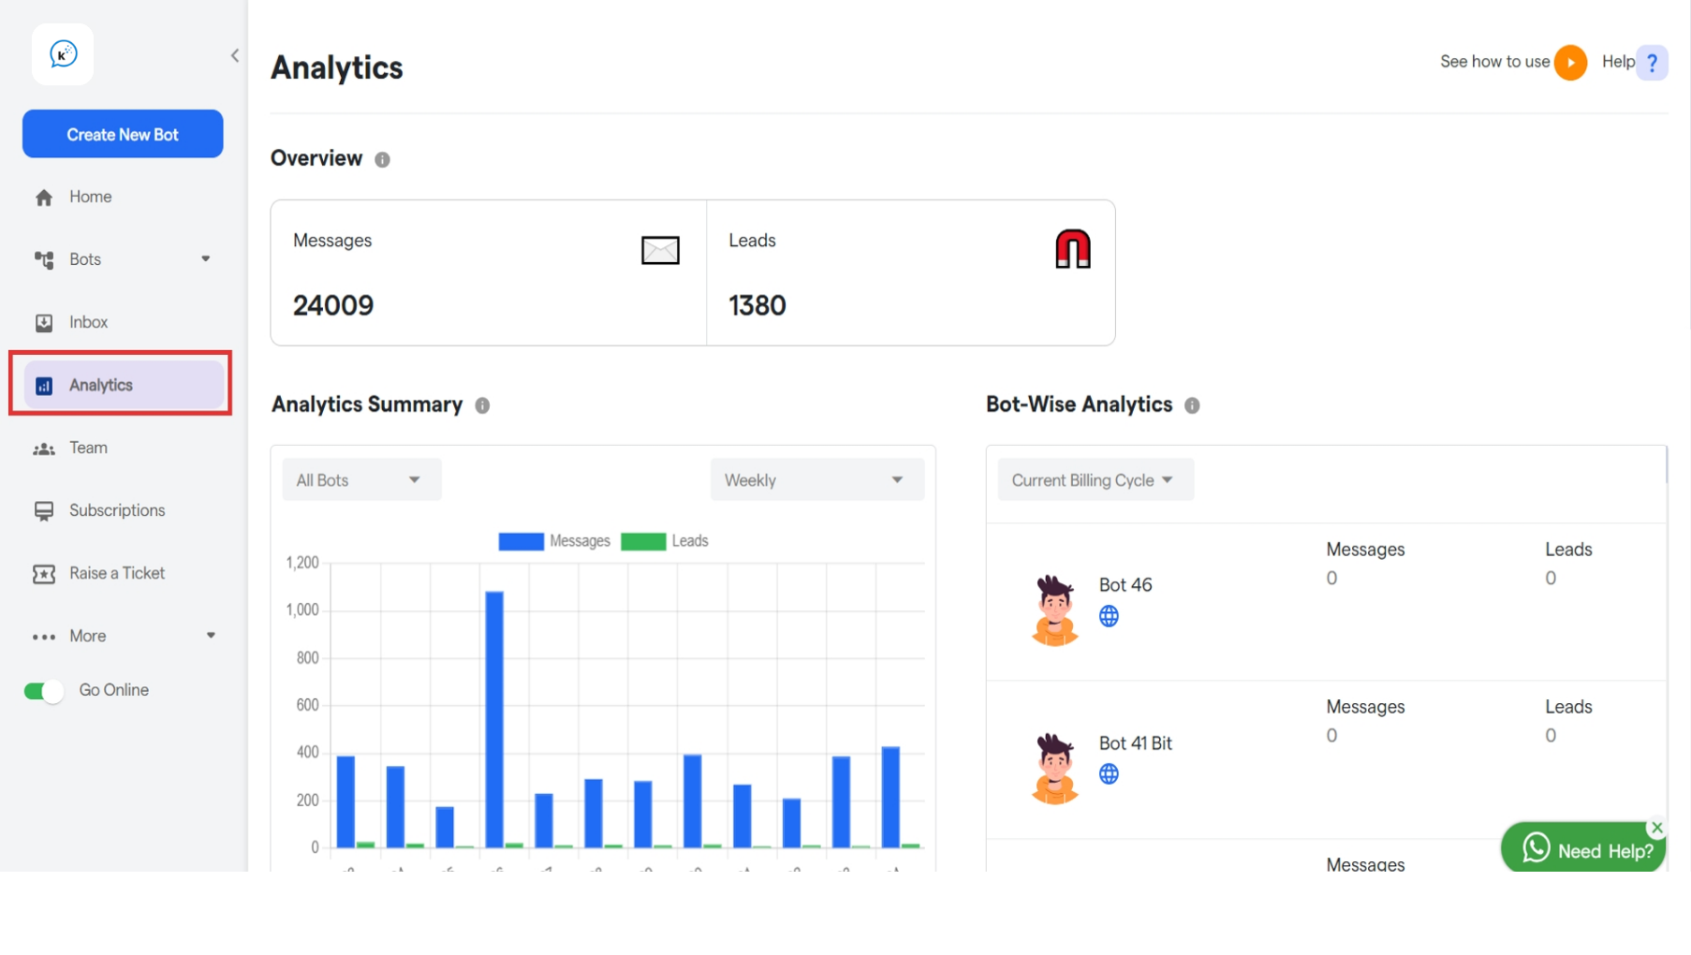Open Subscriptions from sidebar
The height and width of the screenshot is (955, 1691).
coord(115,509)
